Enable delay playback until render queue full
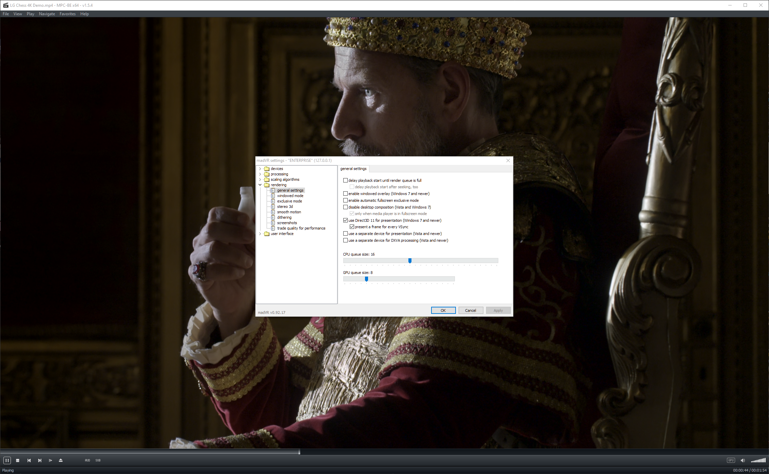 pos(345,180)
